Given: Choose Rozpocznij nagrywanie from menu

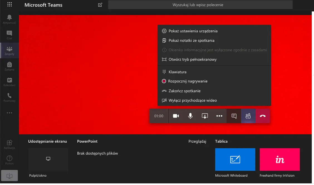Looking at the screenshot, I should pyautogui.click(x=188, y=81).
